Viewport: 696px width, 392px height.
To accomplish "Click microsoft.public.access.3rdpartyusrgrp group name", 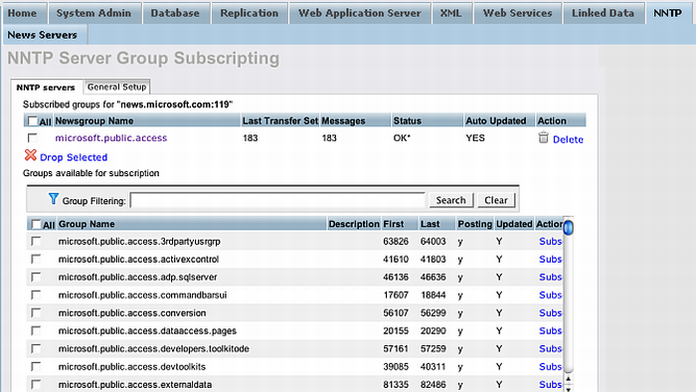I will [x=139, y=242].
